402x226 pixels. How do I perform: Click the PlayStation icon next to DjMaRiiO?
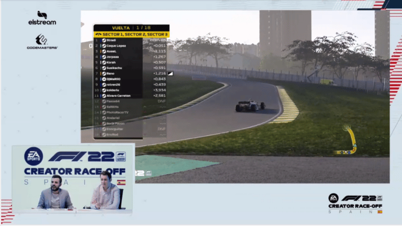tap(104, 79)
